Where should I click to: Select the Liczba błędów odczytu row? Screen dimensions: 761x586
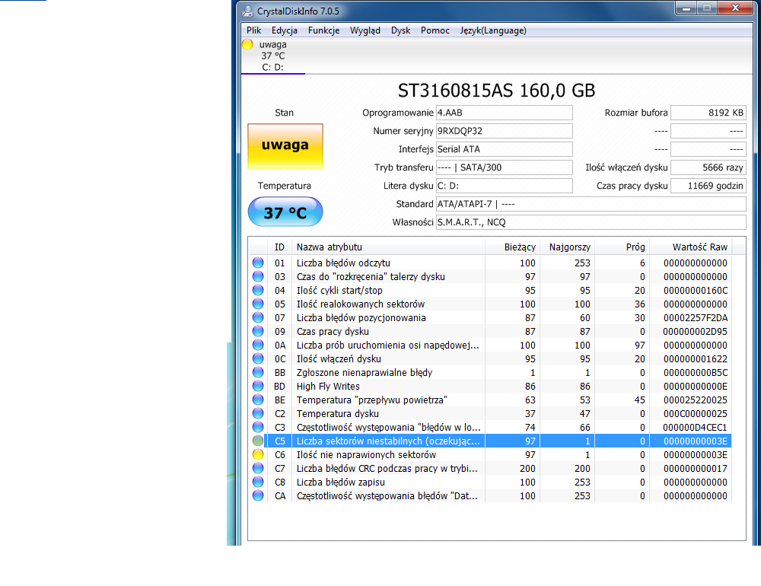[x=490, y=263]
